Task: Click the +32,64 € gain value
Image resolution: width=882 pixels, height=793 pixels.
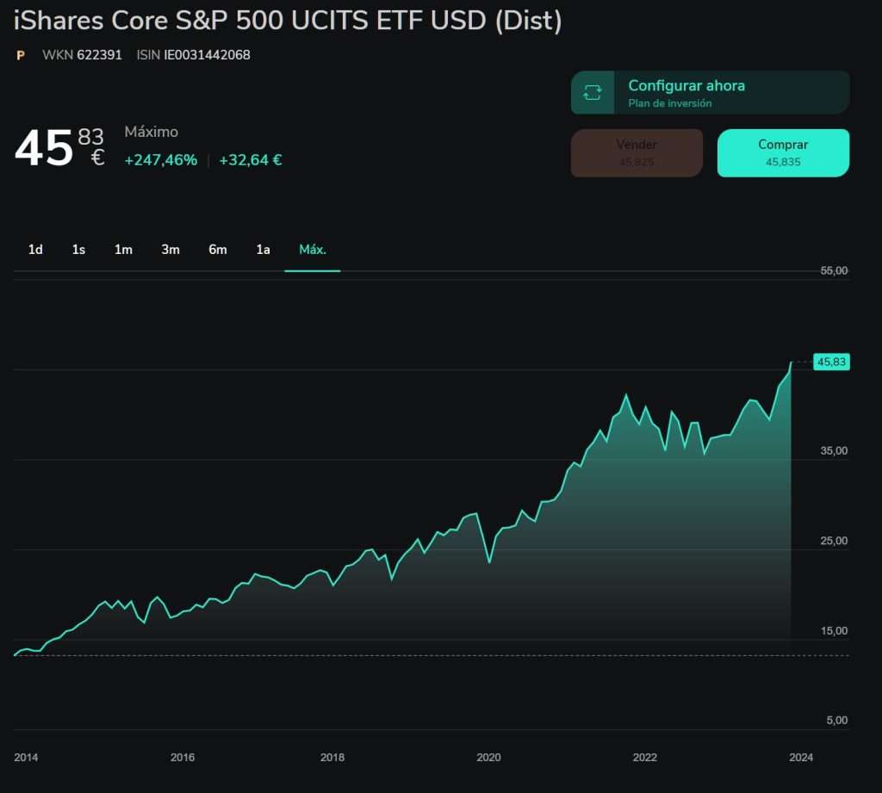Action: [x=250, y=159]
